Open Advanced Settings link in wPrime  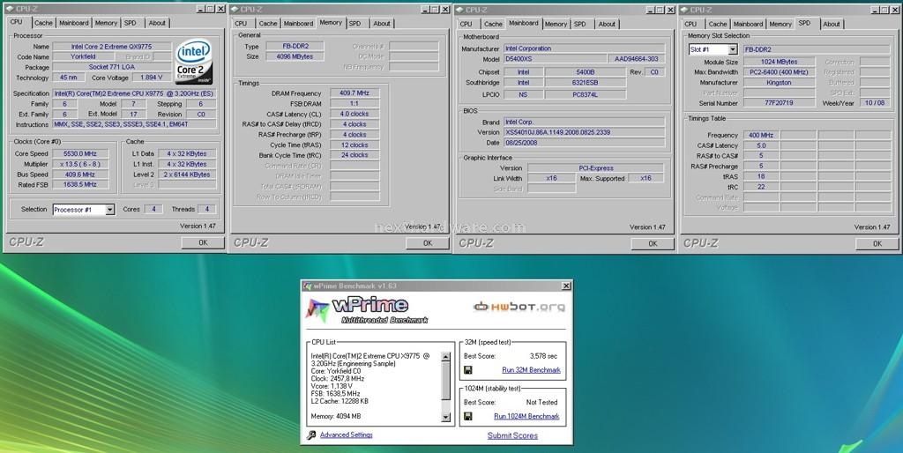346,435
